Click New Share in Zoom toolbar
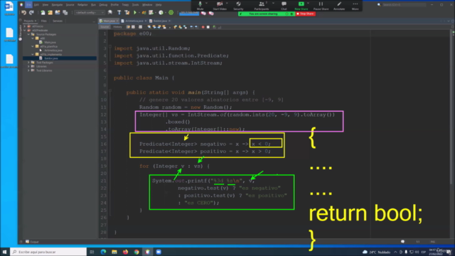 click(x=301, y=6)
